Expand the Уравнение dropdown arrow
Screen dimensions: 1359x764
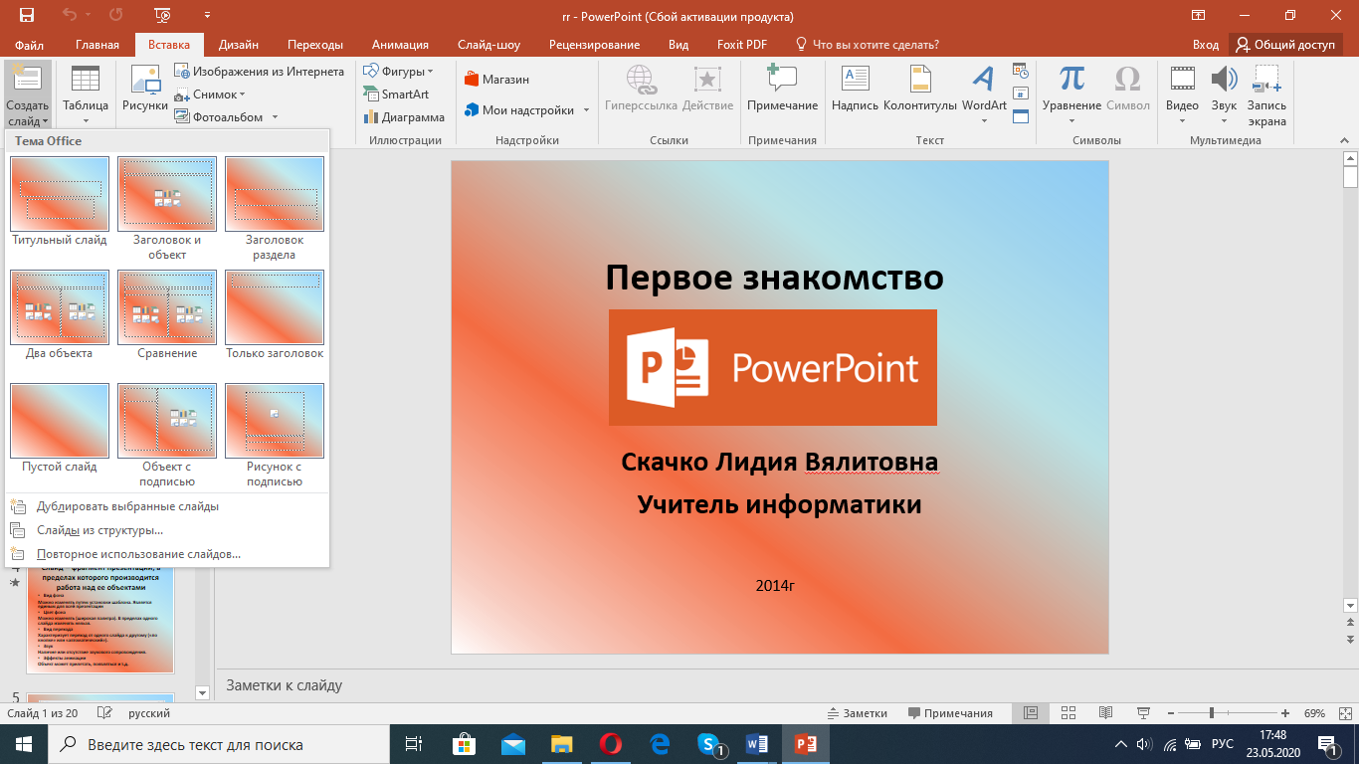coord(1071,121)
